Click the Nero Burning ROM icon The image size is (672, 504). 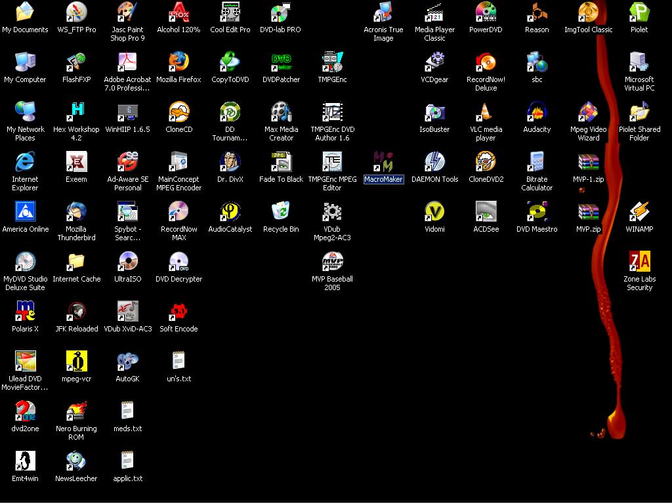(x=77, y=411)
